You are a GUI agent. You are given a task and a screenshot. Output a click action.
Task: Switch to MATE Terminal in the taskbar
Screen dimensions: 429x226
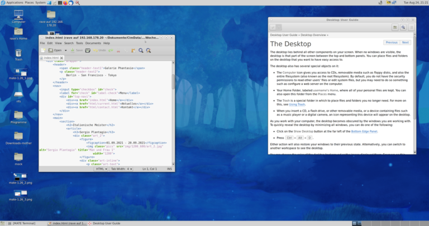[x=22, y=223]
